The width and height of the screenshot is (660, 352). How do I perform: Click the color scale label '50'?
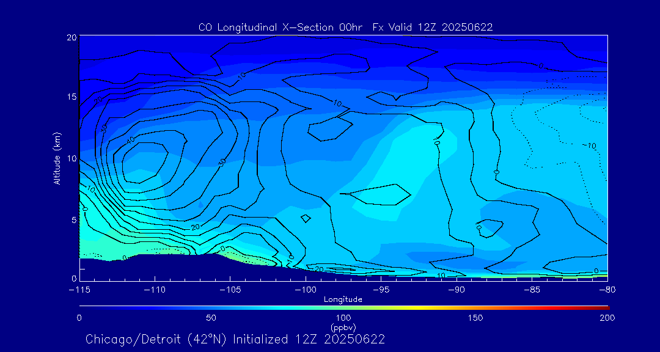[x=211, y=318]
